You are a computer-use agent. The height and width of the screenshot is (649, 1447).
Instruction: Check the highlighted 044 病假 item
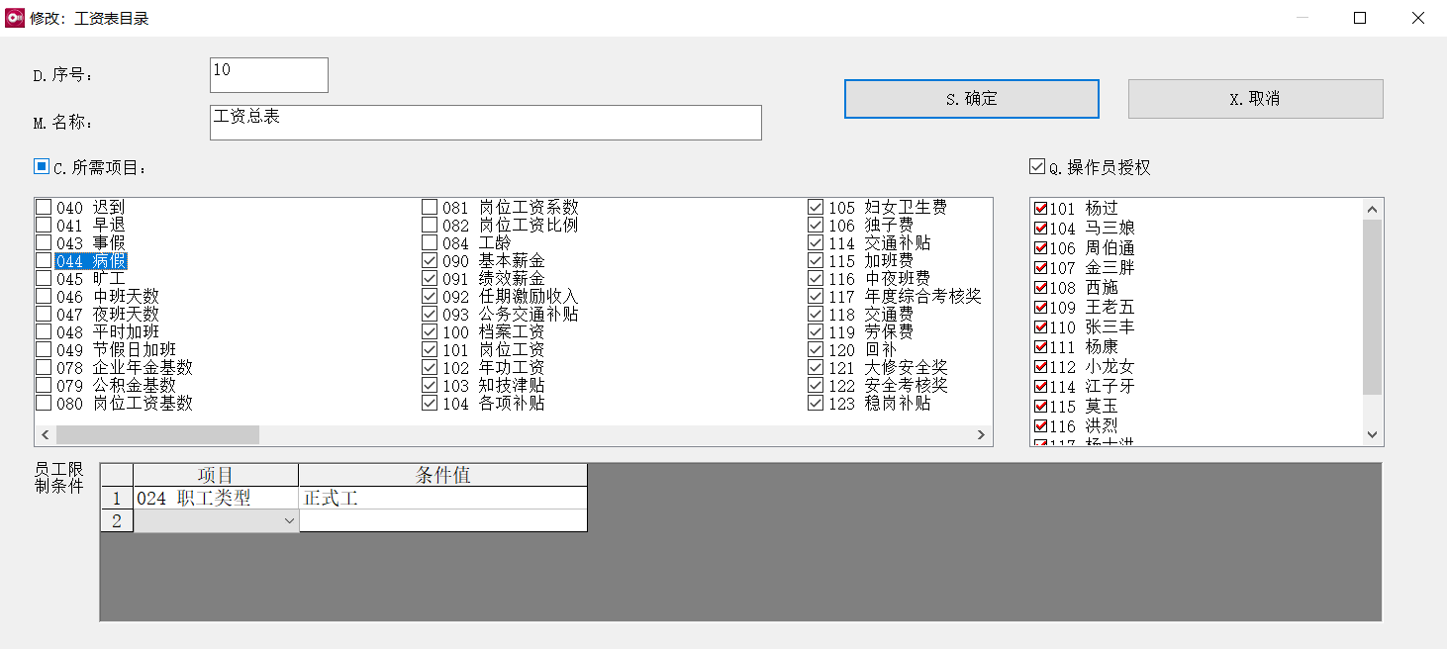point(44,260)
